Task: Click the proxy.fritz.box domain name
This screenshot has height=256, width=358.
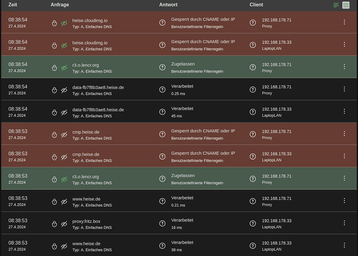Action: 86,221
